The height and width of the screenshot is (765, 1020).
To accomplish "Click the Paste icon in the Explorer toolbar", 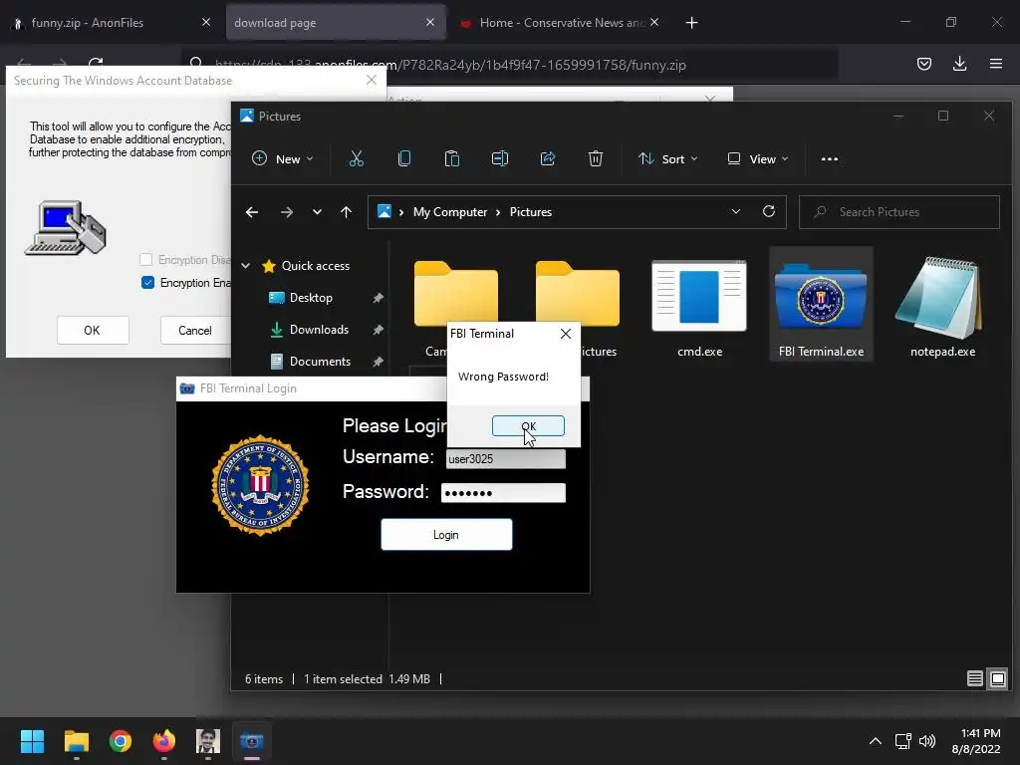I will 452,158.
